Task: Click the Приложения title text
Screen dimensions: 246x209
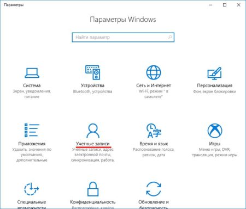Action: click(x=32, y=144)
